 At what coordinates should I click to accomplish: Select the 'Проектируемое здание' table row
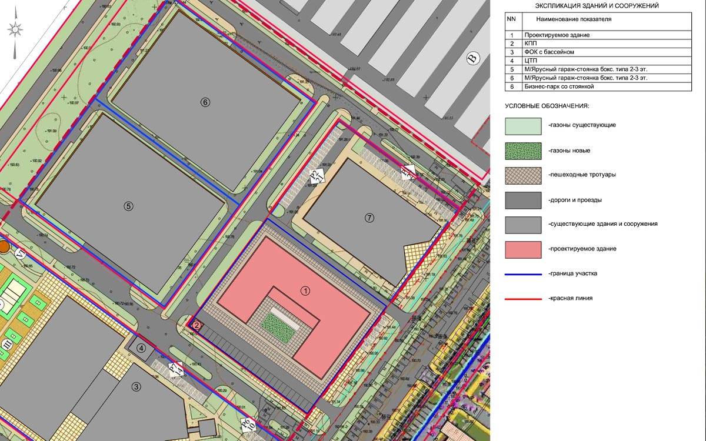pyautogui.click(x=598, y=35)
